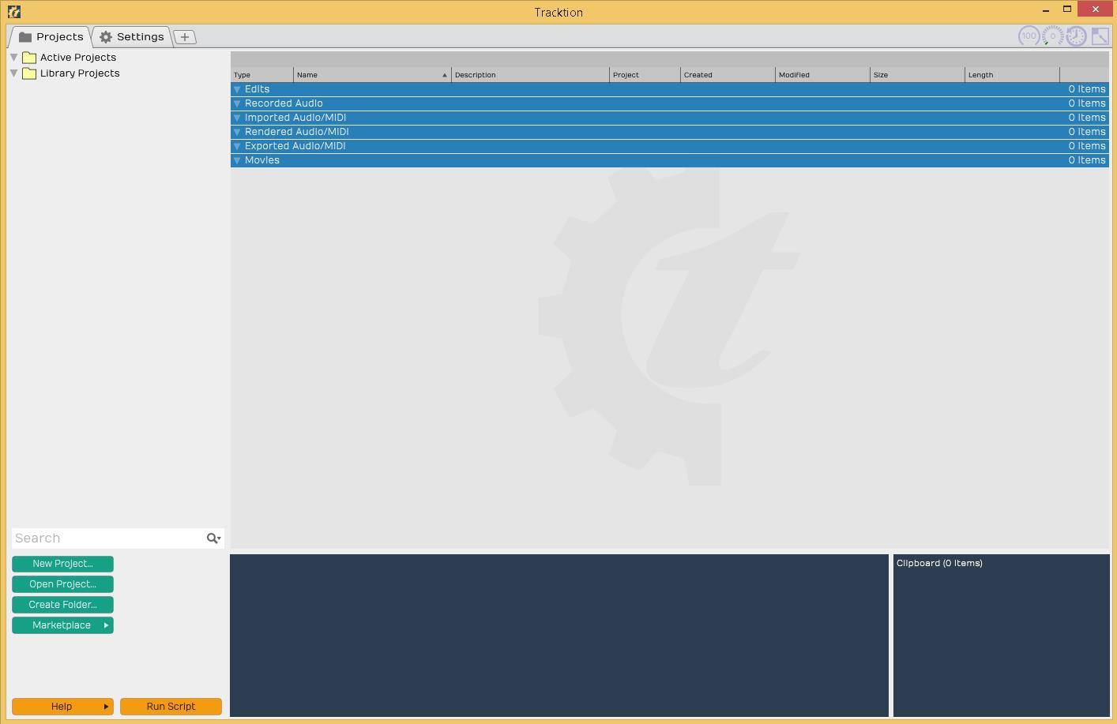Screen dimensions: 1117x724
Task: Click the gear icon on the Settings tab
Action: (106, 36)
